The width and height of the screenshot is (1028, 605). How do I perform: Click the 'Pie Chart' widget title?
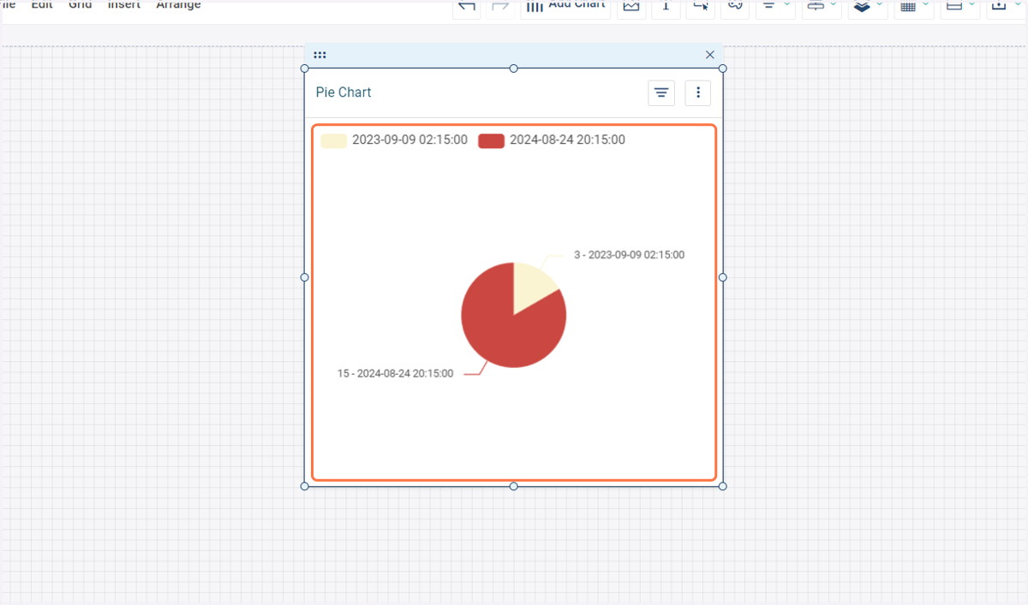344,92
